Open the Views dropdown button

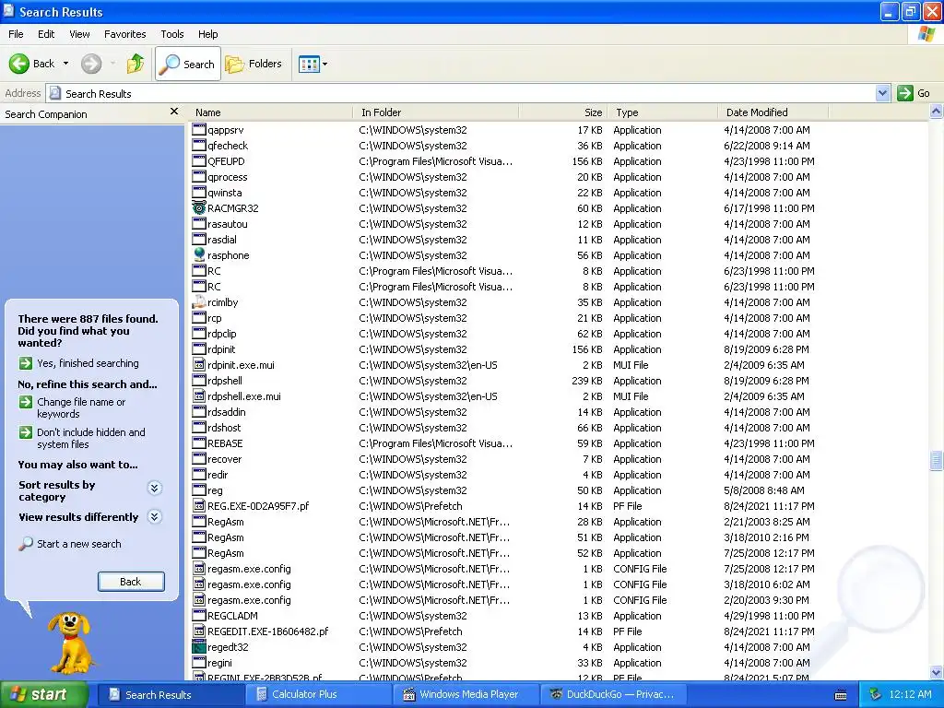coord(313,64)
